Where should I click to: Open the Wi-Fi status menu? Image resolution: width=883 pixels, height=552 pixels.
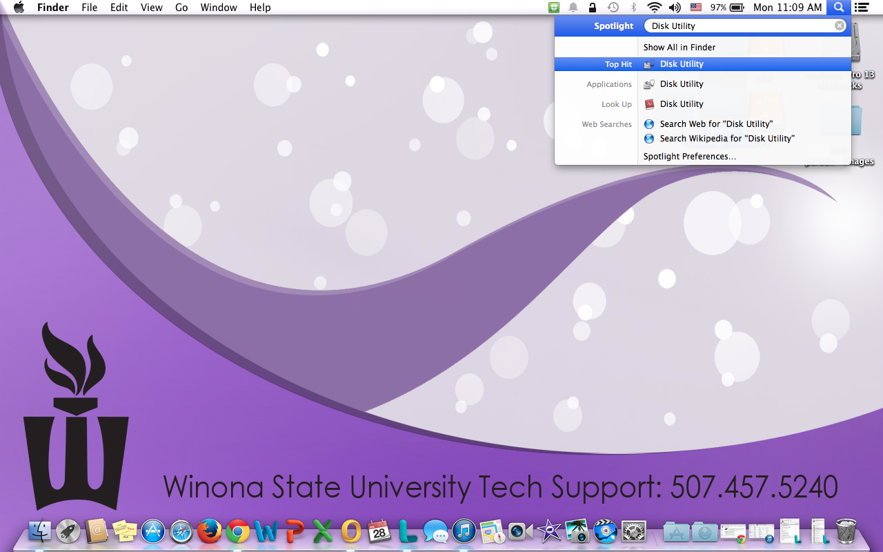(654, 8)
